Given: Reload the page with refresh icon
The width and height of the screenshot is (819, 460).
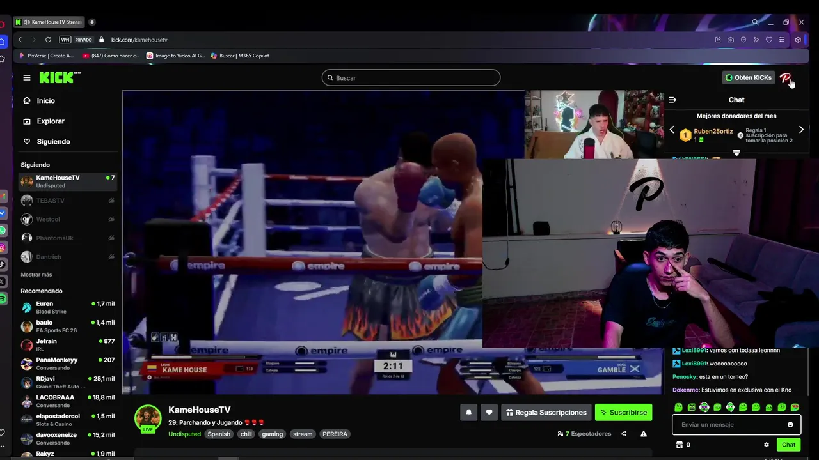Looking at the screenshot, I should (48, 40).
